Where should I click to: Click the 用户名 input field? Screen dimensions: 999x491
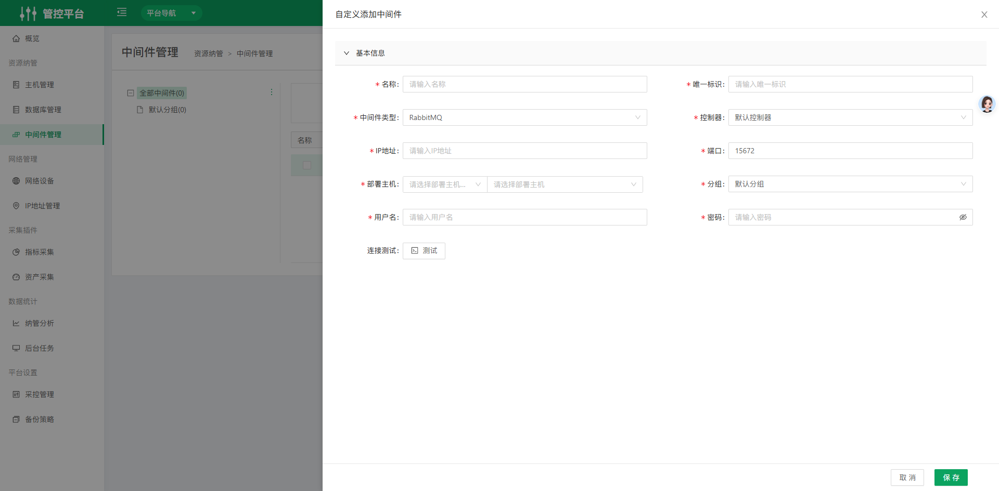pyautogui.click(x=524, y=217)
